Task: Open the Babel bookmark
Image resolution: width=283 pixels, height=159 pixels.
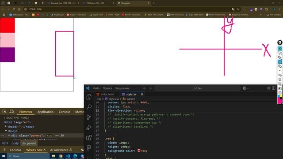Action: (154, 15)
